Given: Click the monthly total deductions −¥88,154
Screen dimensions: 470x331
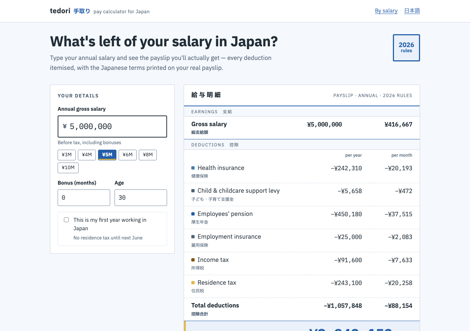Looking at the screenshot, I should 398,306.
